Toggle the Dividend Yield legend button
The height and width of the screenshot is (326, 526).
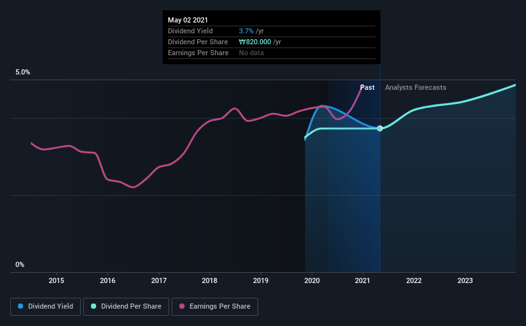click(45, 307)
